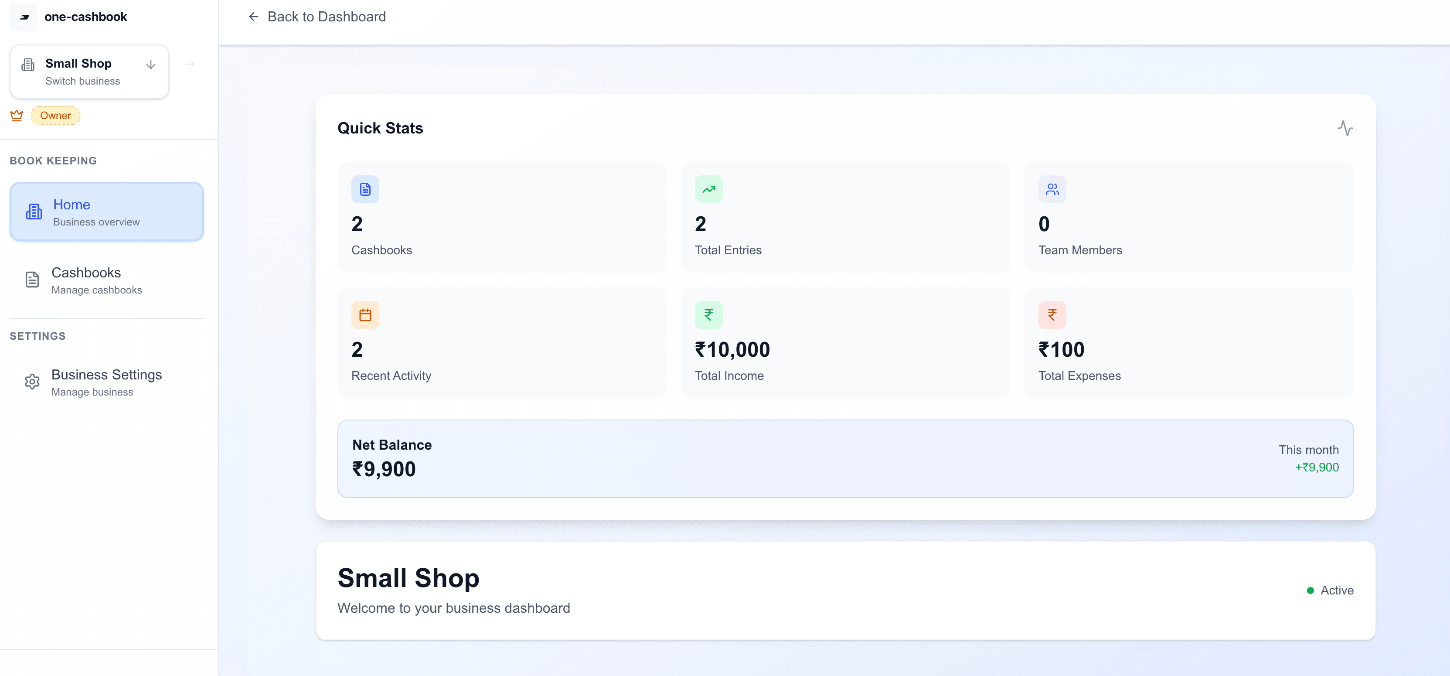
Task: Open Home business overview menu item
Action: (x=106, y=212)
